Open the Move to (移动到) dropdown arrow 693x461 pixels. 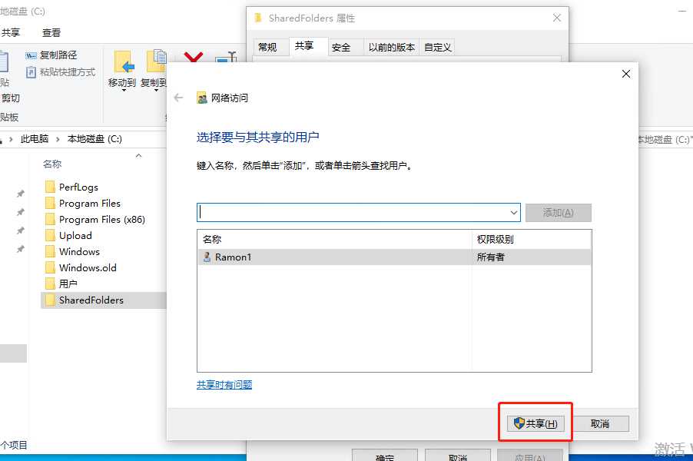(124, 91)
